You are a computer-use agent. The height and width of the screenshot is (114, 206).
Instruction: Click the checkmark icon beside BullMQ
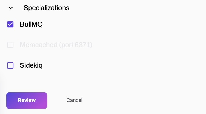pyautogui.click(x=10, y=25)
